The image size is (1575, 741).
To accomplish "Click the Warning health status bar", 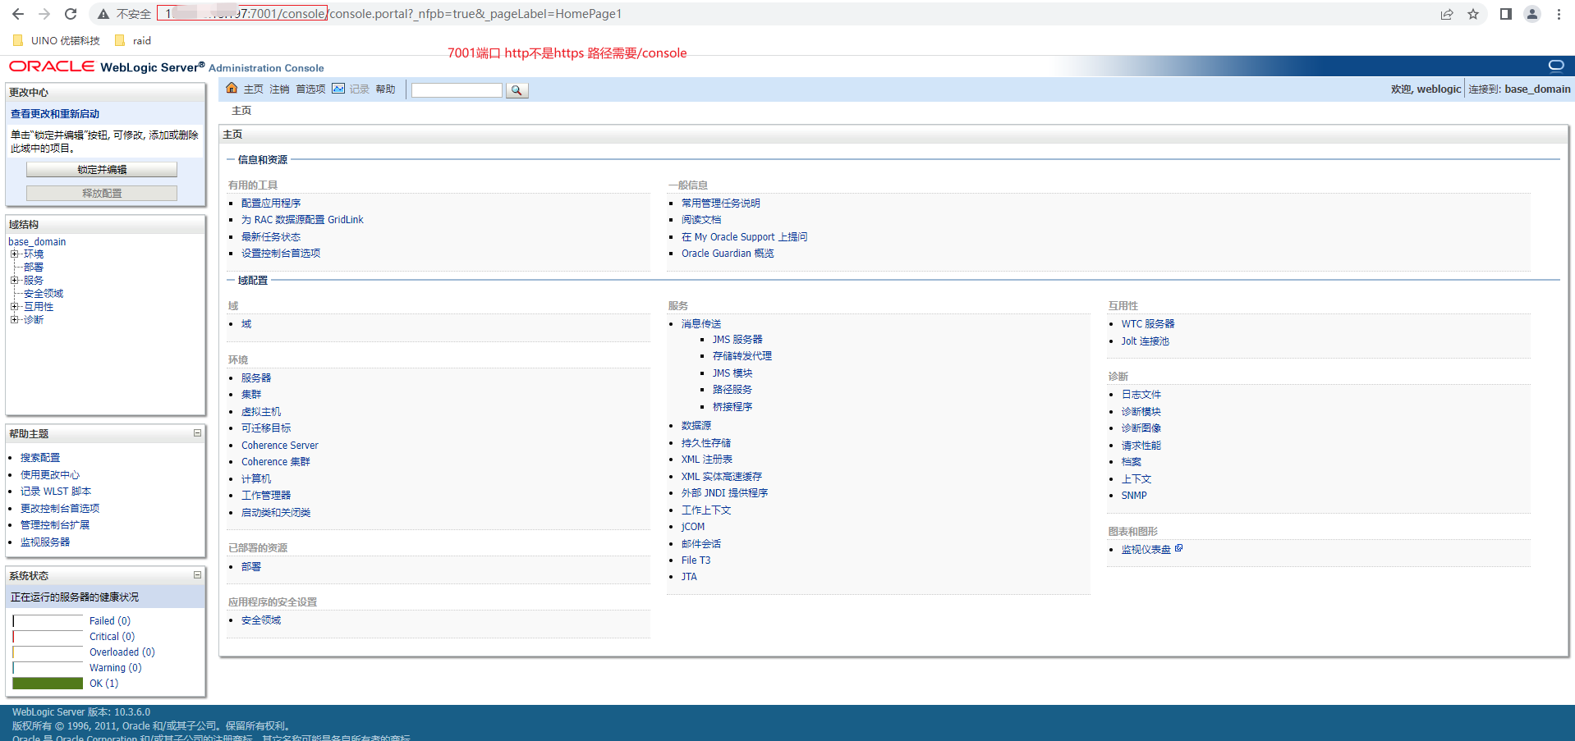I will tap(48, 668).
